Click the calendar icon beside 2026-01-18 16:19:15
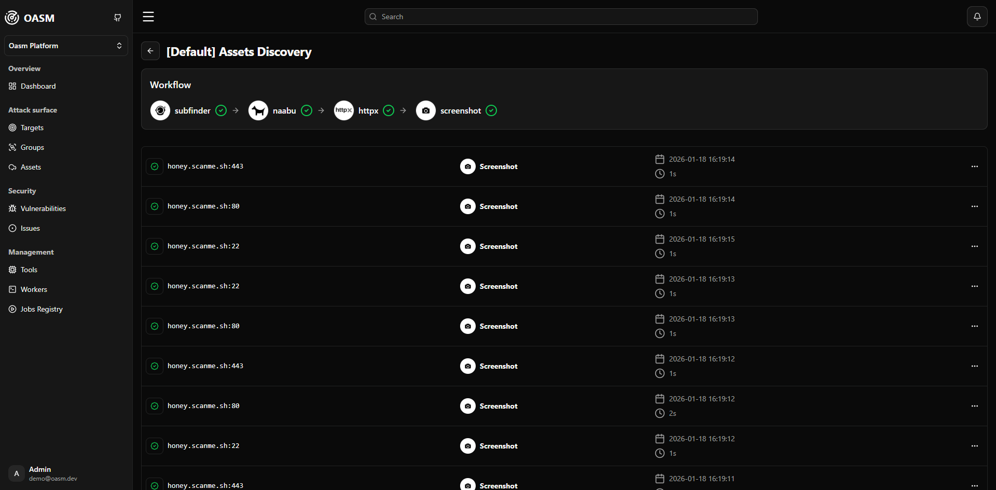The height and width of the screenshot is (490, 996). pos(660,239)
